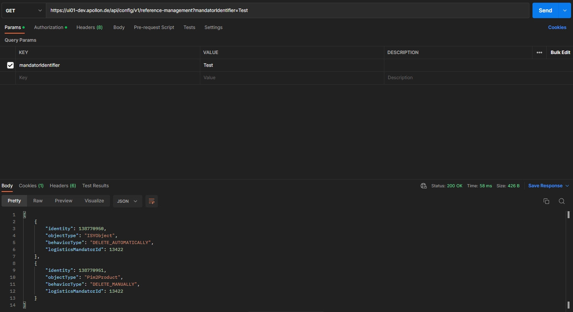This screenshot has width=573, height=312.
Task: Expand the Send button dropdown arrow
Action: click(x=565, y=11)
